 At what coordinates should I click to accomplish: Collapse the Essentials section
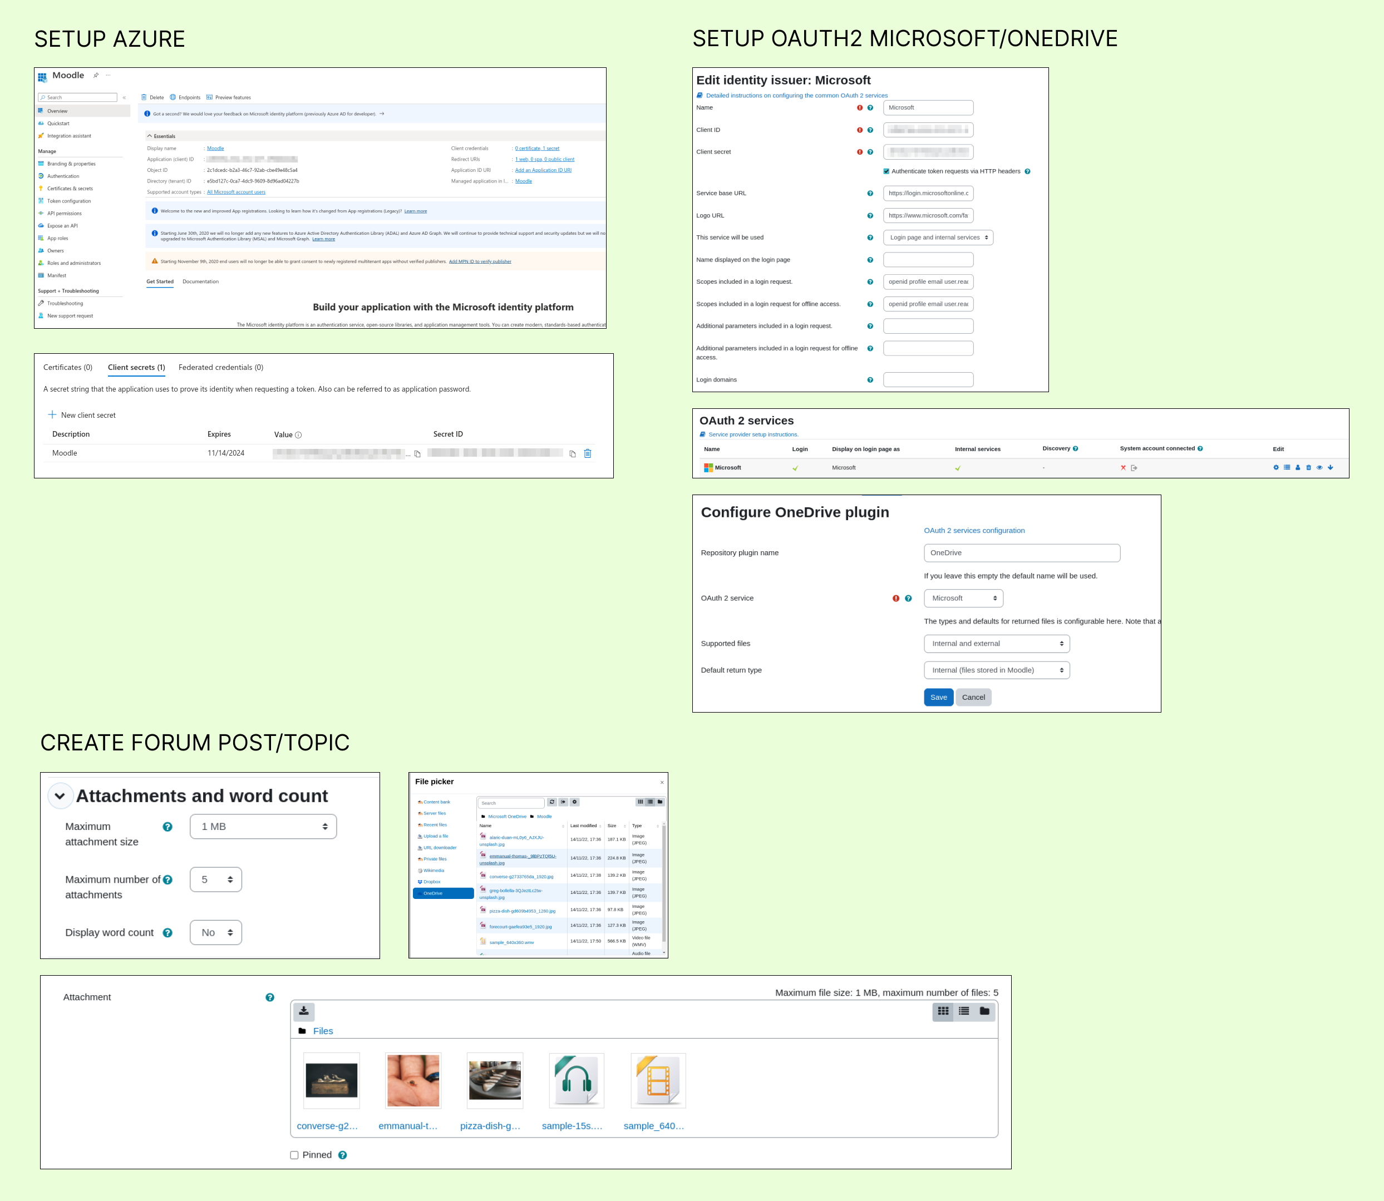(150, 136)
